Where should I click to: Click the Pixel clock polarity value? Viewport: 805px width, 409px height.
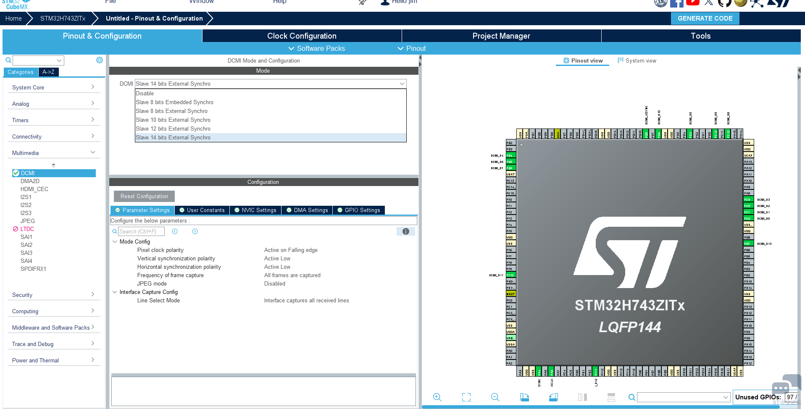point(291,250)
